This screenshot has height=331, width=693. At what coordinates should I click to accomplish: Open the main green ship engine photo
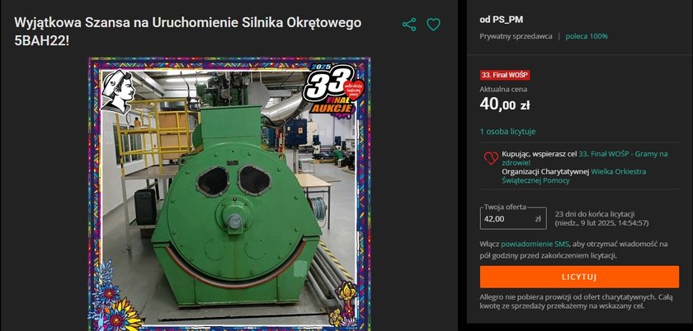pyautogui.click(x=229, y=193)
